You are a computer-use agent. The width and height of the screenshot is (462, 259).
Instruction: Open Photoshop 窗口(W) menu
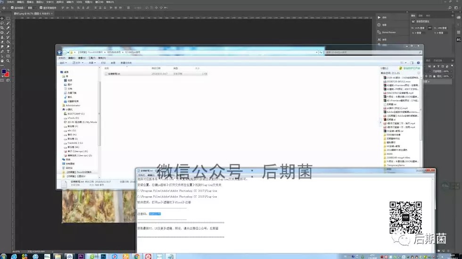click(x=99, y=2)
